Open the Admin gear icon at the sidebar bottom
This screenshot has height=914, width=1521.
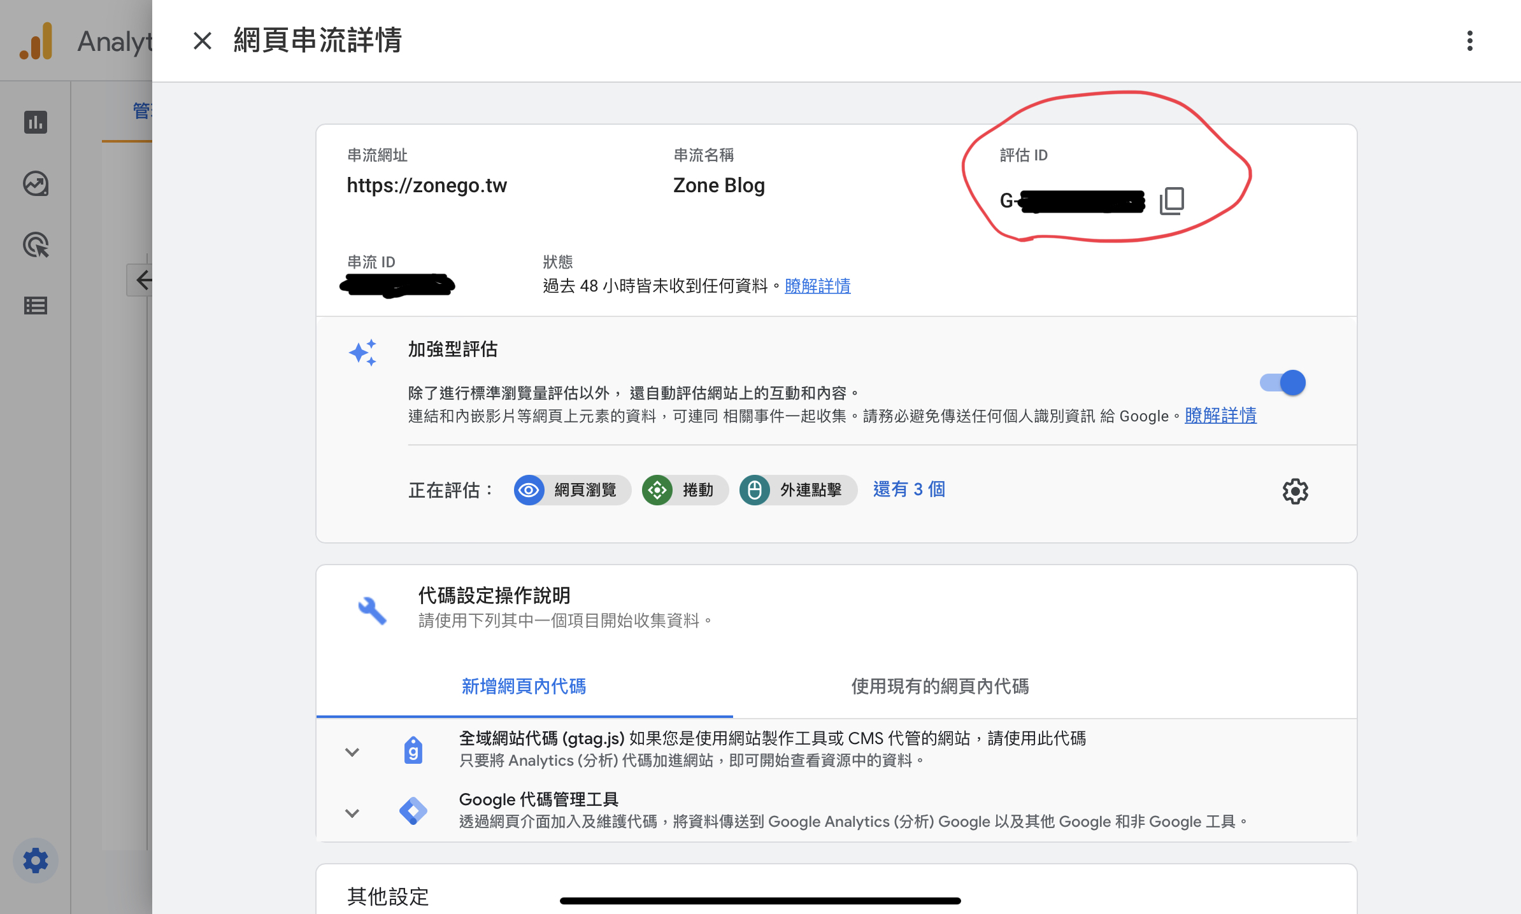pyautogui.click(x=36, y=861)
